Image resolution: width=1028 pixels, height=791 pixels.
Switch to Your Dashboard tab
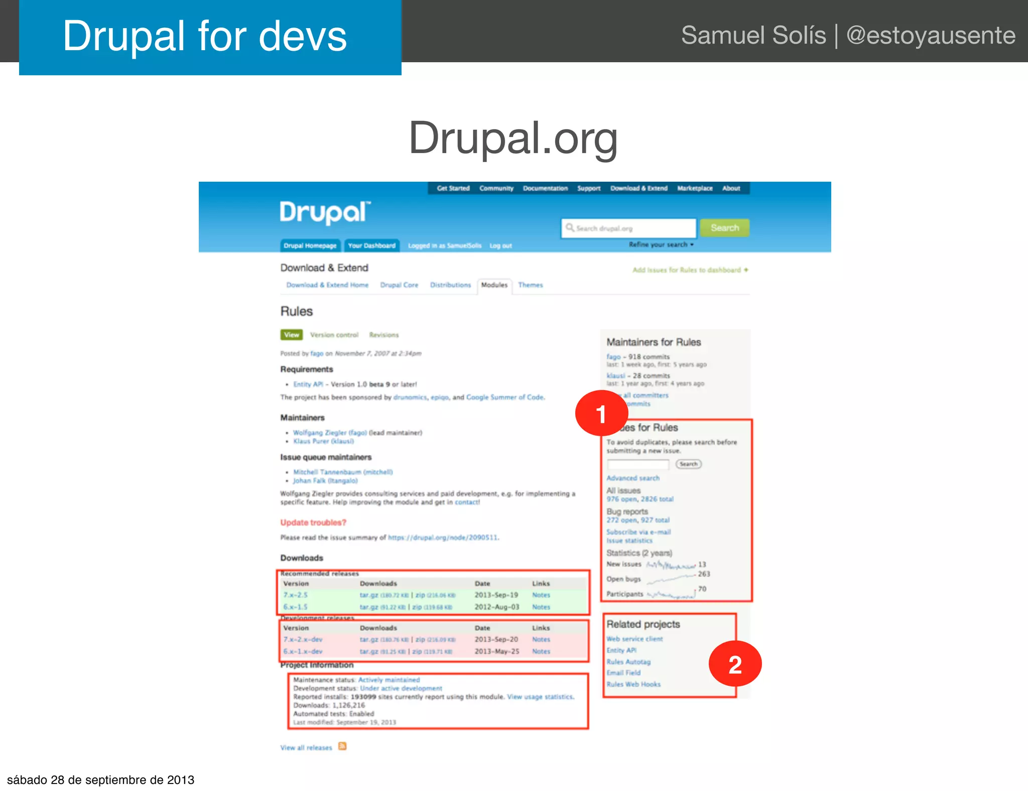(371, 245)
